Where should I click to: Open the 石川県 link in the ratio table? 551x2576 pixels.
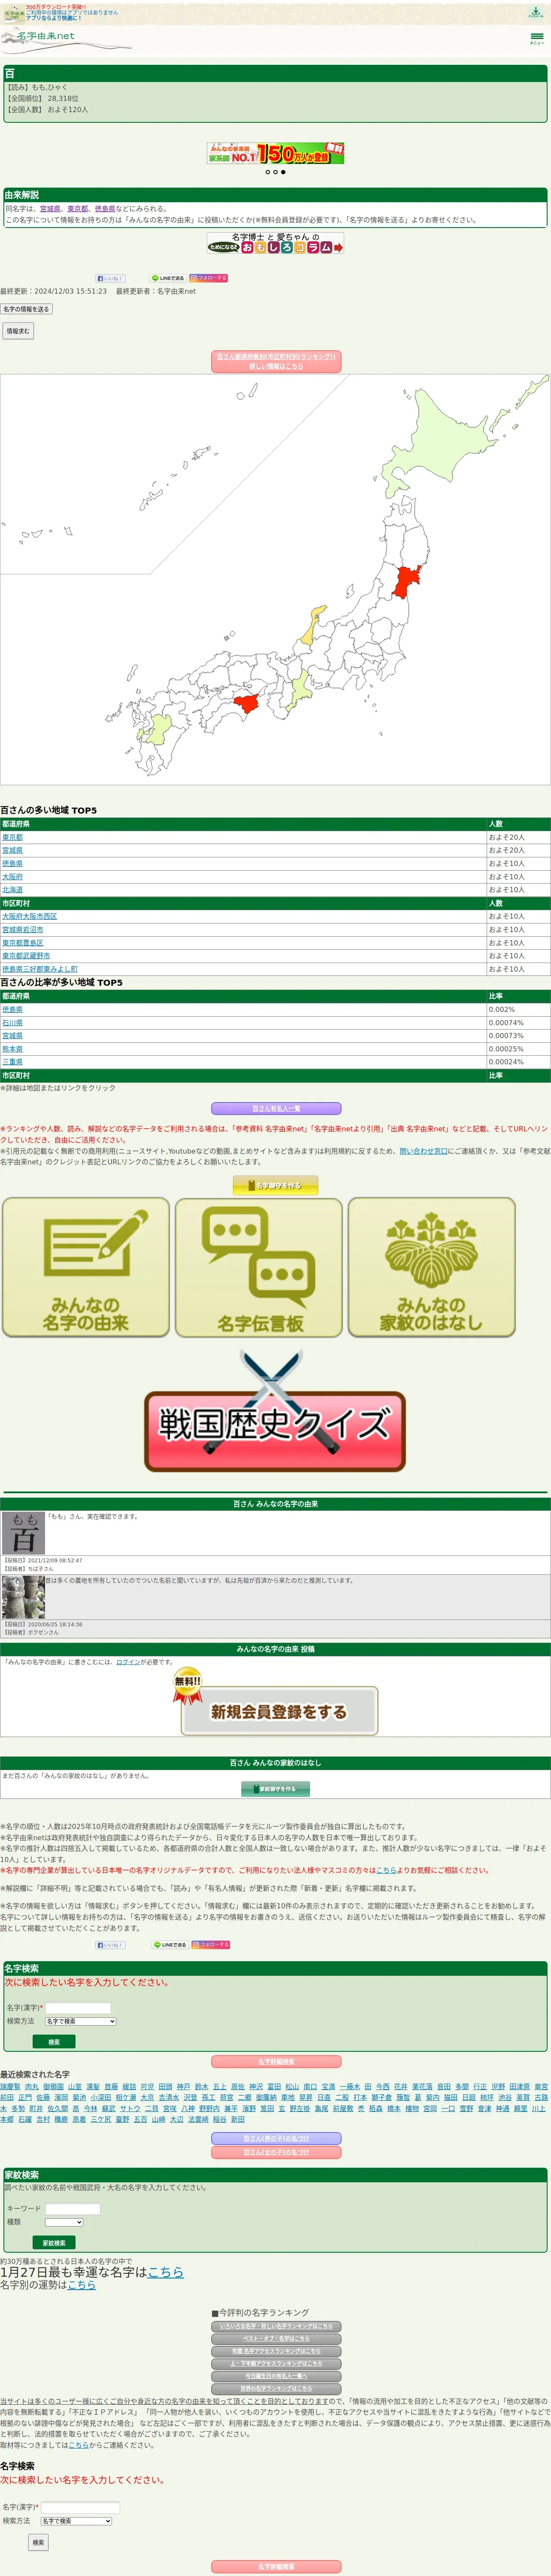click(12, 1023)
